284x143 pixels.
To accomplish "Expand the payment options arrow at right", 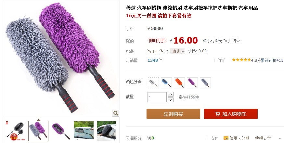I will tap(280, 138).
